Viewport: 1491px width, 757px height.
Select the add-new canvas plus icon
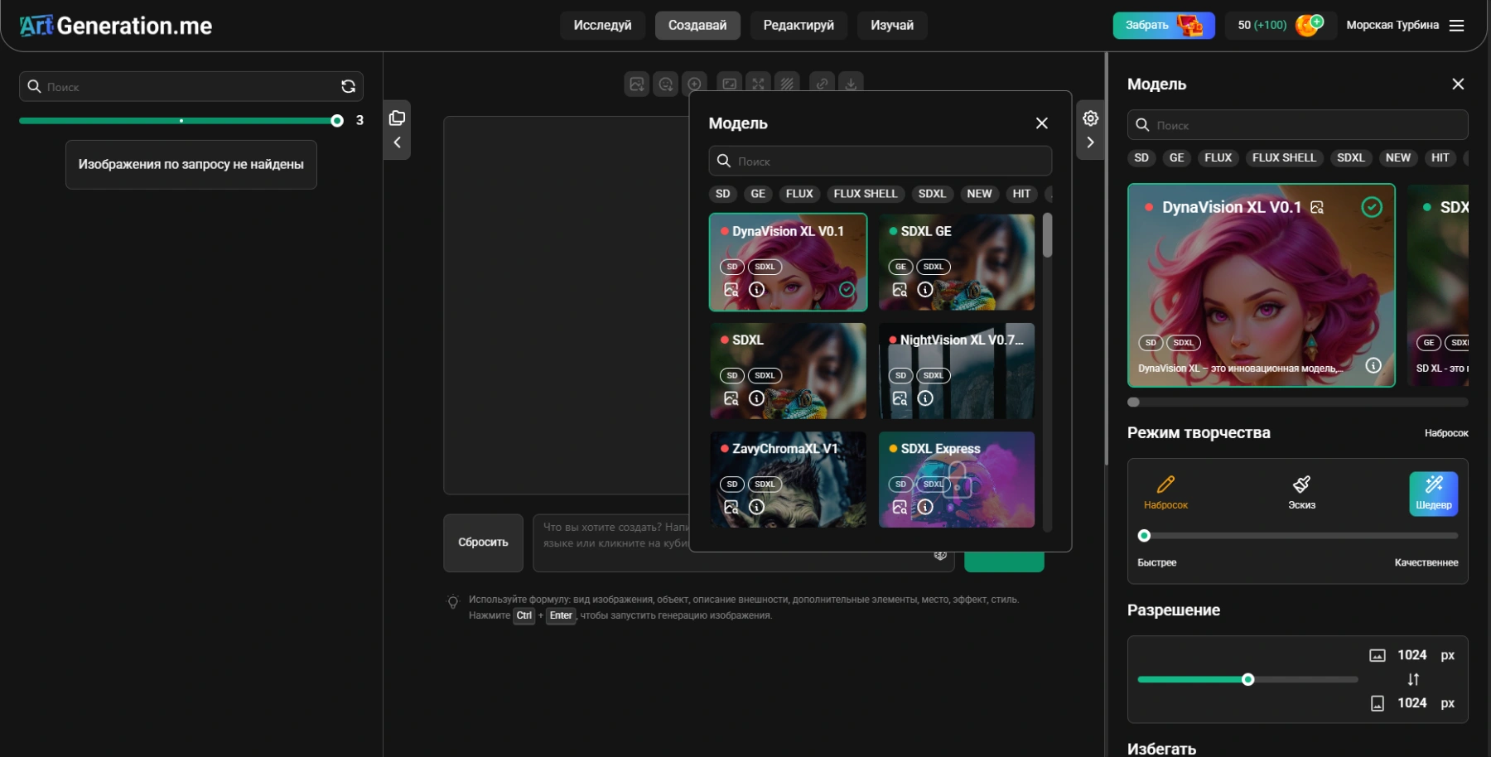tap(694, 83)
